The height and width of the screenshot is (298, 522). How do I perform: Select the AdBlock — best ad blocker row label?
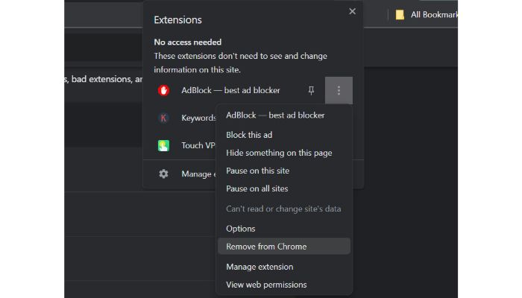click(x=230, y=90)
